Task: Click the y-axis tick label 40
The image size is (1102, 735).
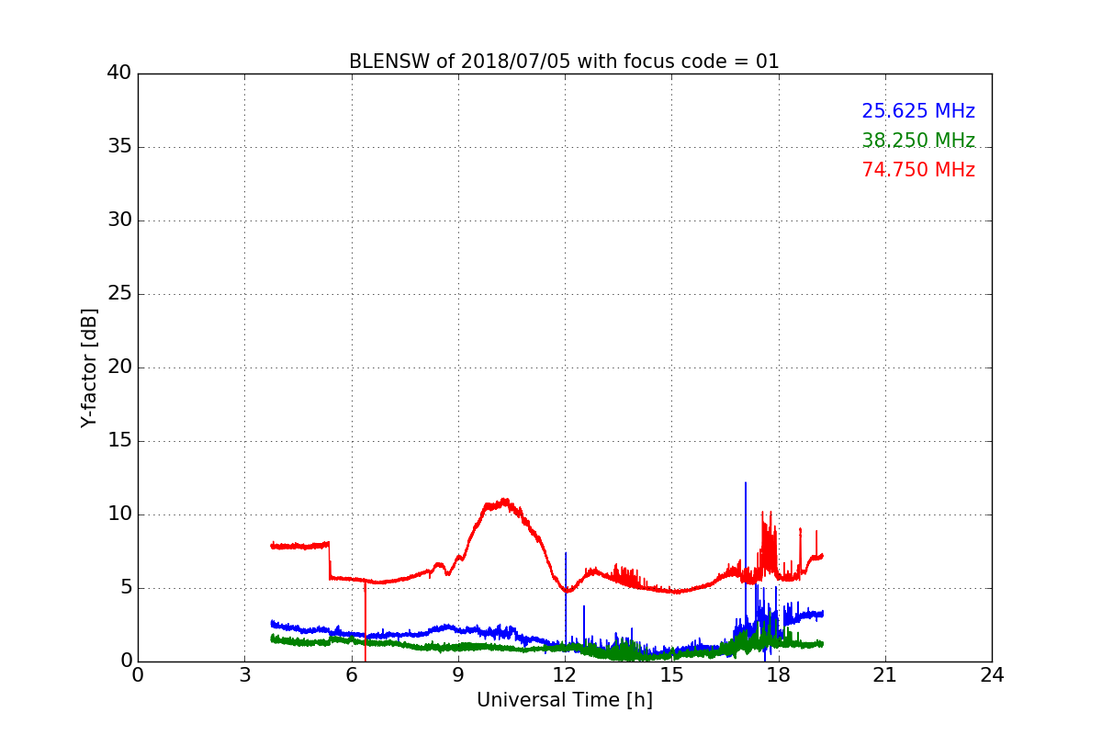Action: [x=119, y=73]
